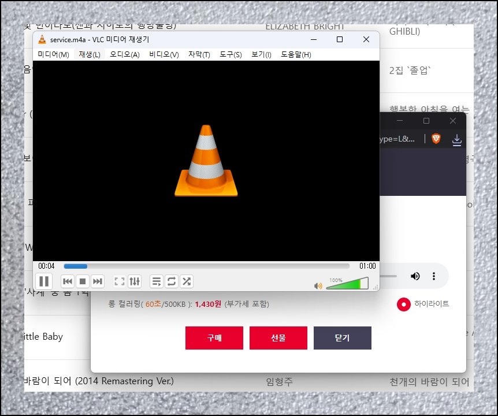The image size is (498, 416).
Task: Click the GHIBLI album text
Action: 404,31
